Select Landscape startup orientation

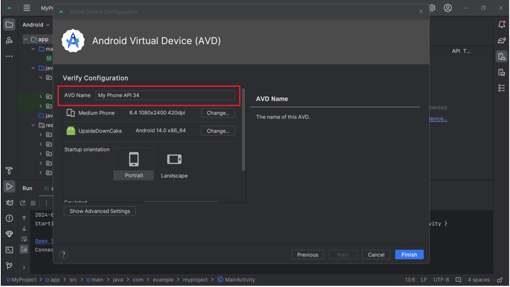point(174,165)
